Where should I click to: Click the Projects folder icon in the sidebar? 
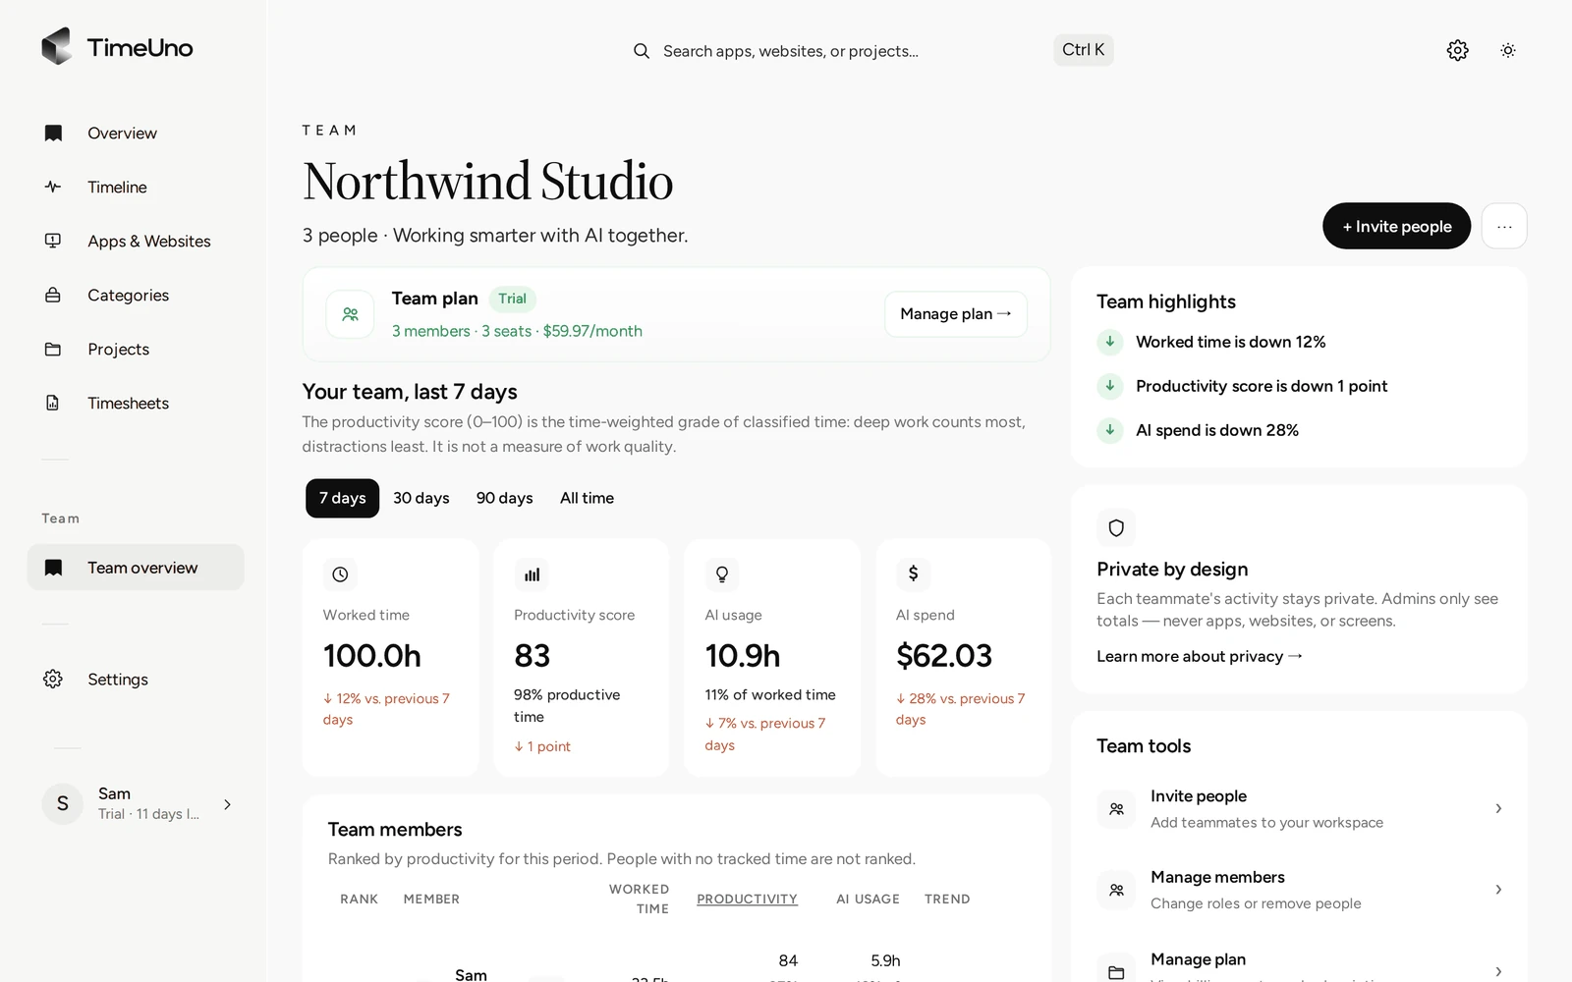tap(53, 349)
